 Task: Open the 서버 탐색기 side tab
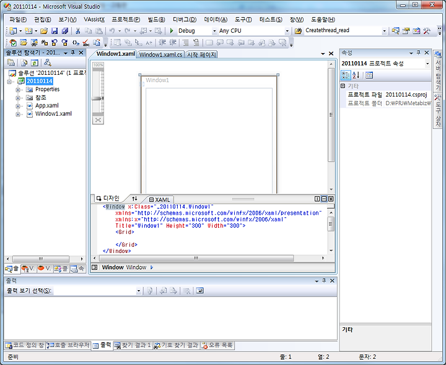point(438,70)
